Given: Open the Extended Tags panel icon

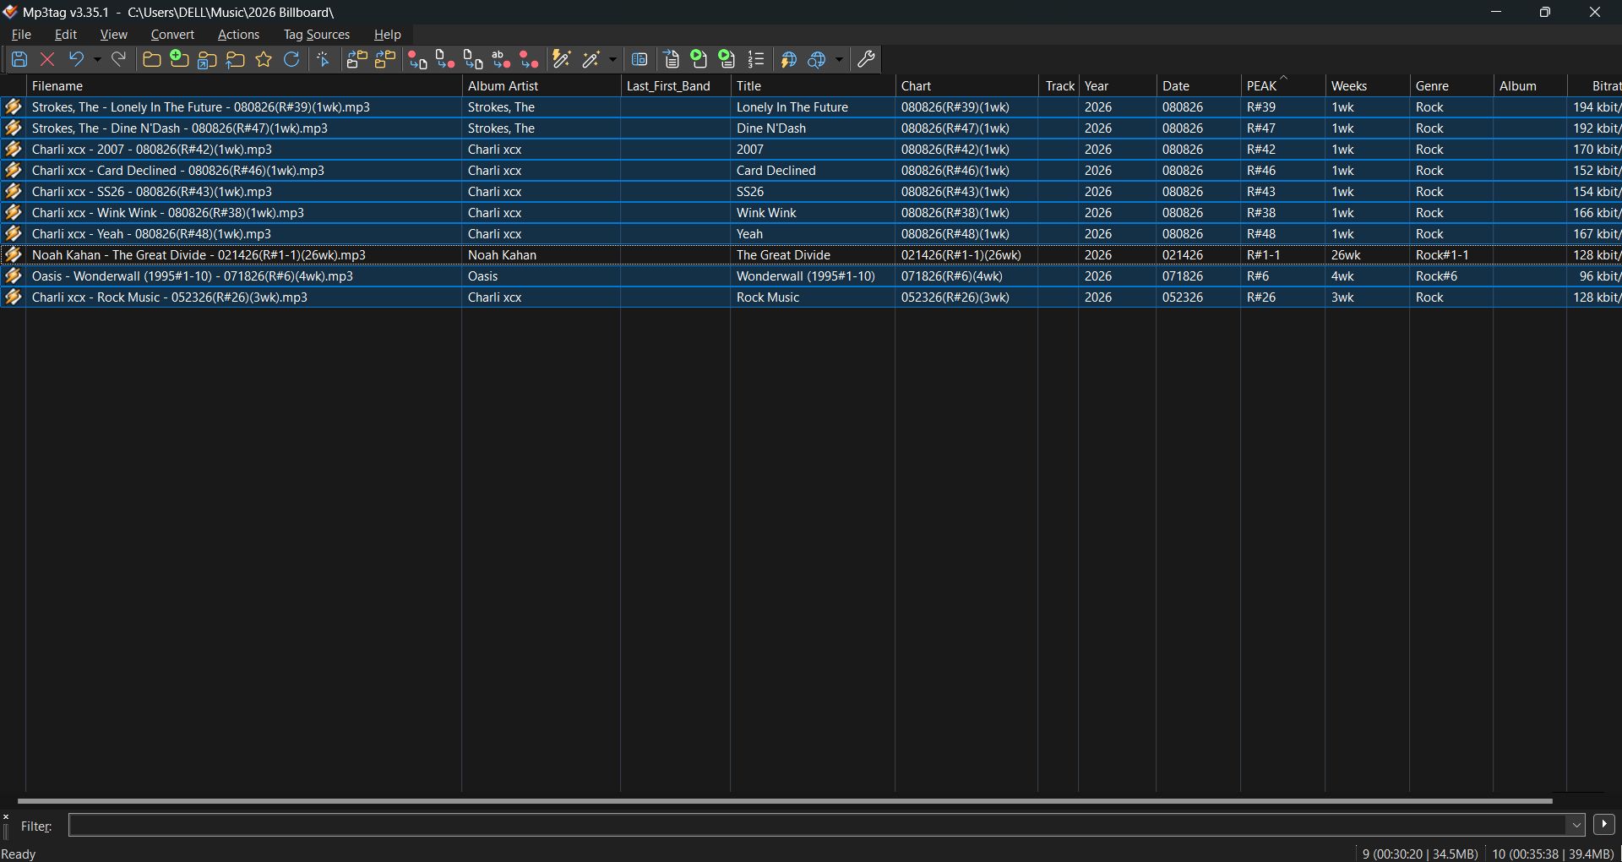Looking at the screenshot, I should [x=640, y=59].
